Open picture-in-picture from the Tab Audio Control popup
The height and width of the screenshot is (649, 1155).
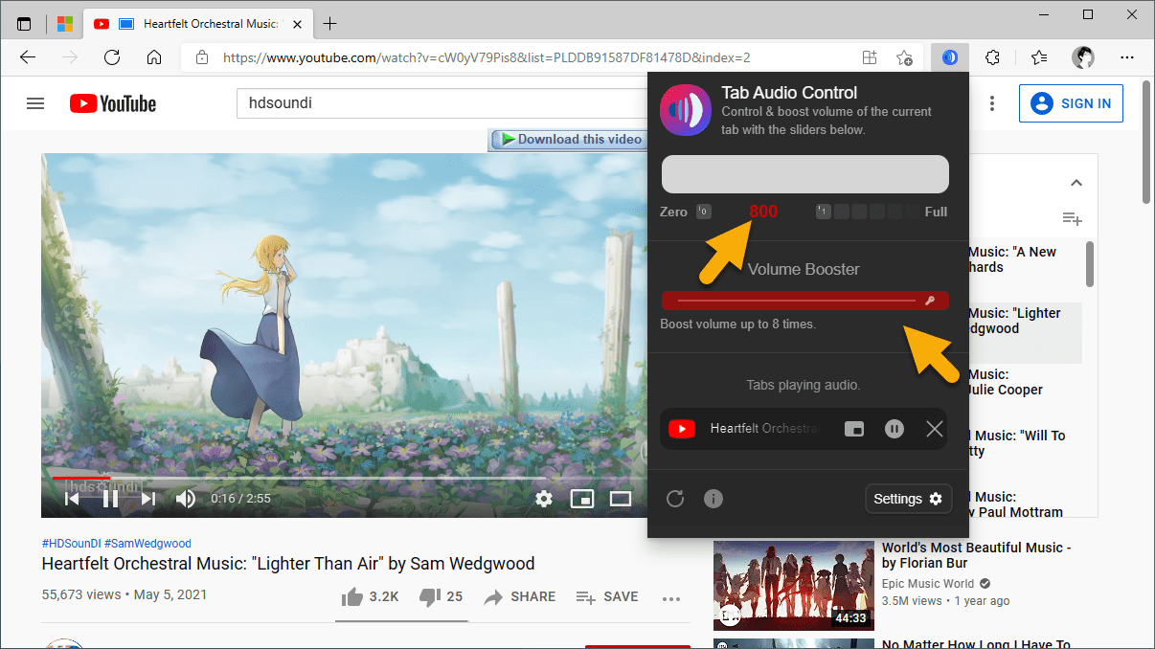tap(853, 429)
